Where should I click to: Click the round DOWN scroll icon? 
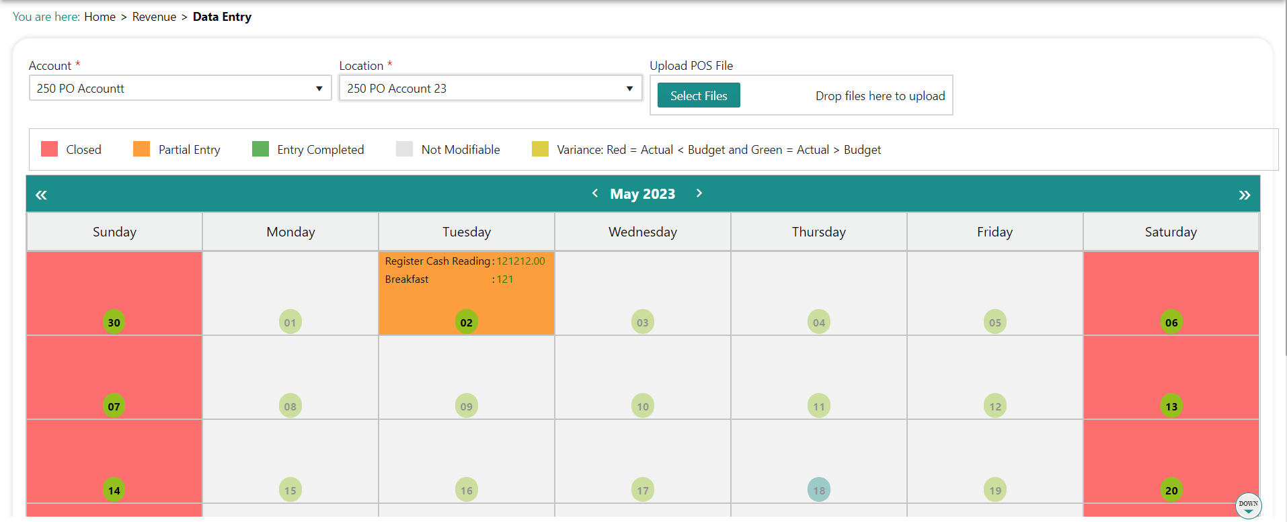(1248, 505)
